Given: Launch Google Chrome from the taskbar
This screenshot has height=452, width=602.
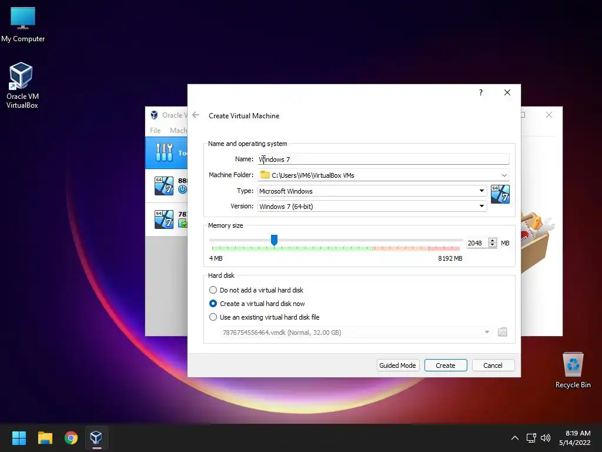Looking at the screenshot, I should [x=71, y=438].
